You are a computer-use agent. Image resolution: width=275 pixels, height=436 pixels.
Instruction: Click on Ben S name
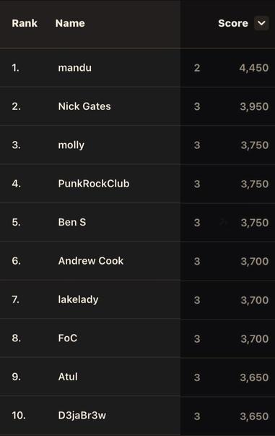tap(72, 222)
